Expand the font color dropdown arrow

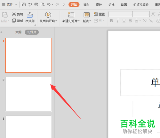[x=140, y=21]
